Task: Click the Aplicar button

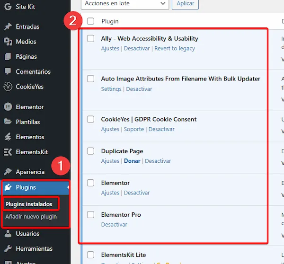Action: click(185, 4)
